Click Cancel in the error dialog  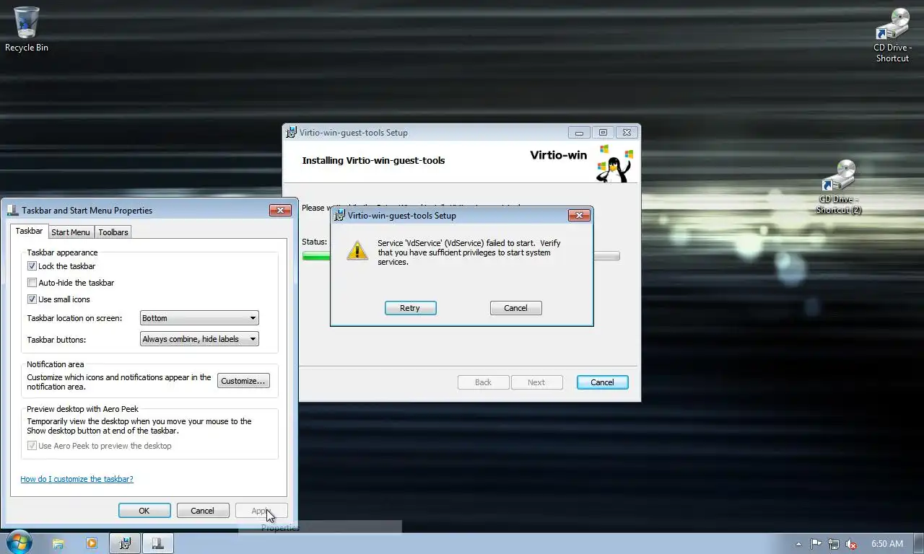[515, 308]
